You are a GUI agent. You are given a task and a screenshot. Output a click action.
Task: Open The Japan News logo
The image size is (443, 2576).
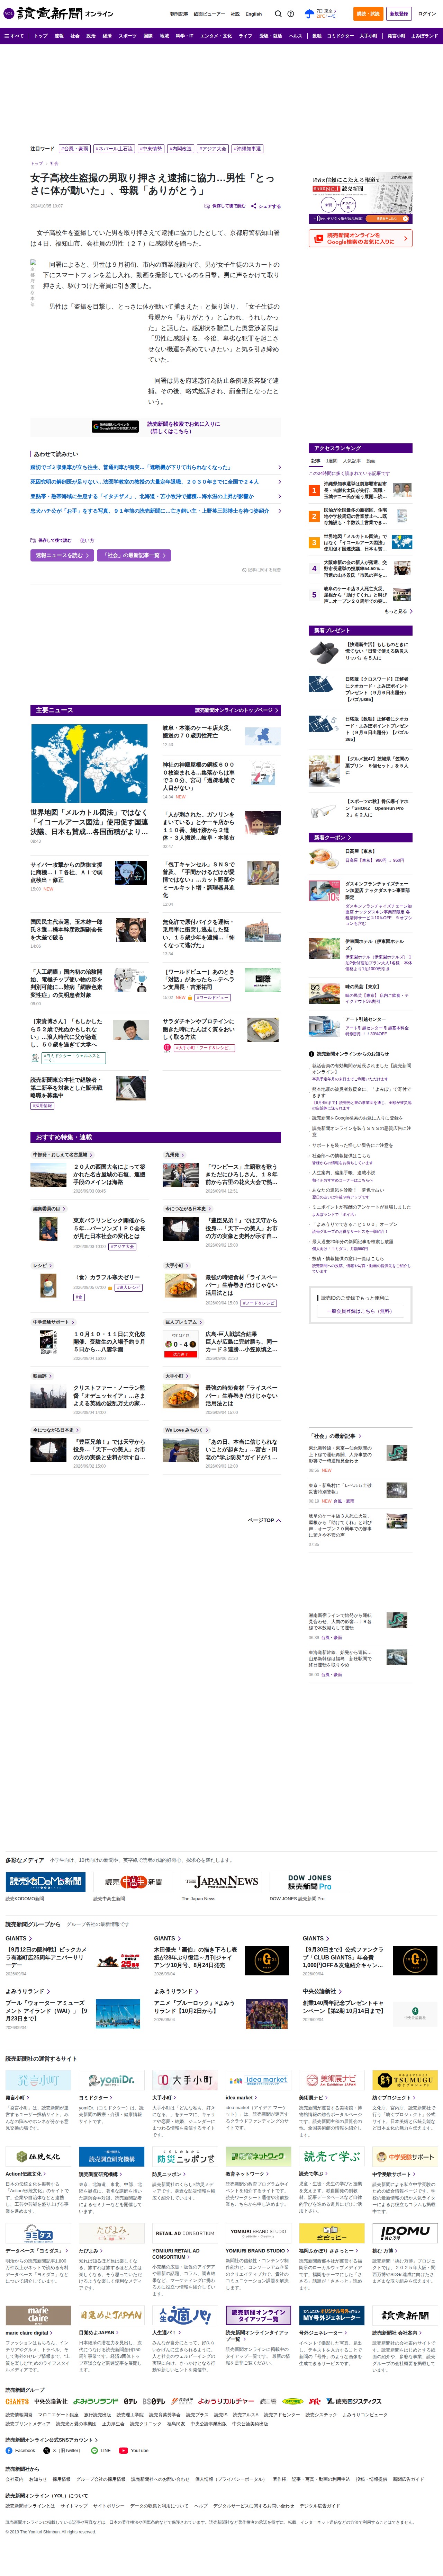(x=221, y=1881)
